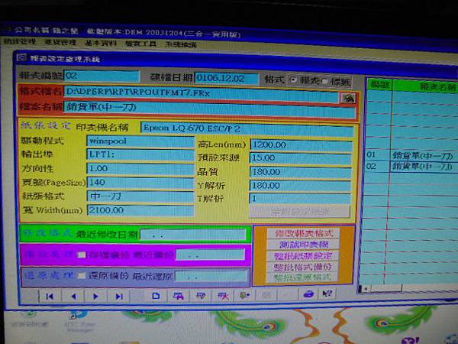This screenshot has height=344, width=458.
Task: Tick the backup checkbox in the magenta panel
Action: point(82,255)
